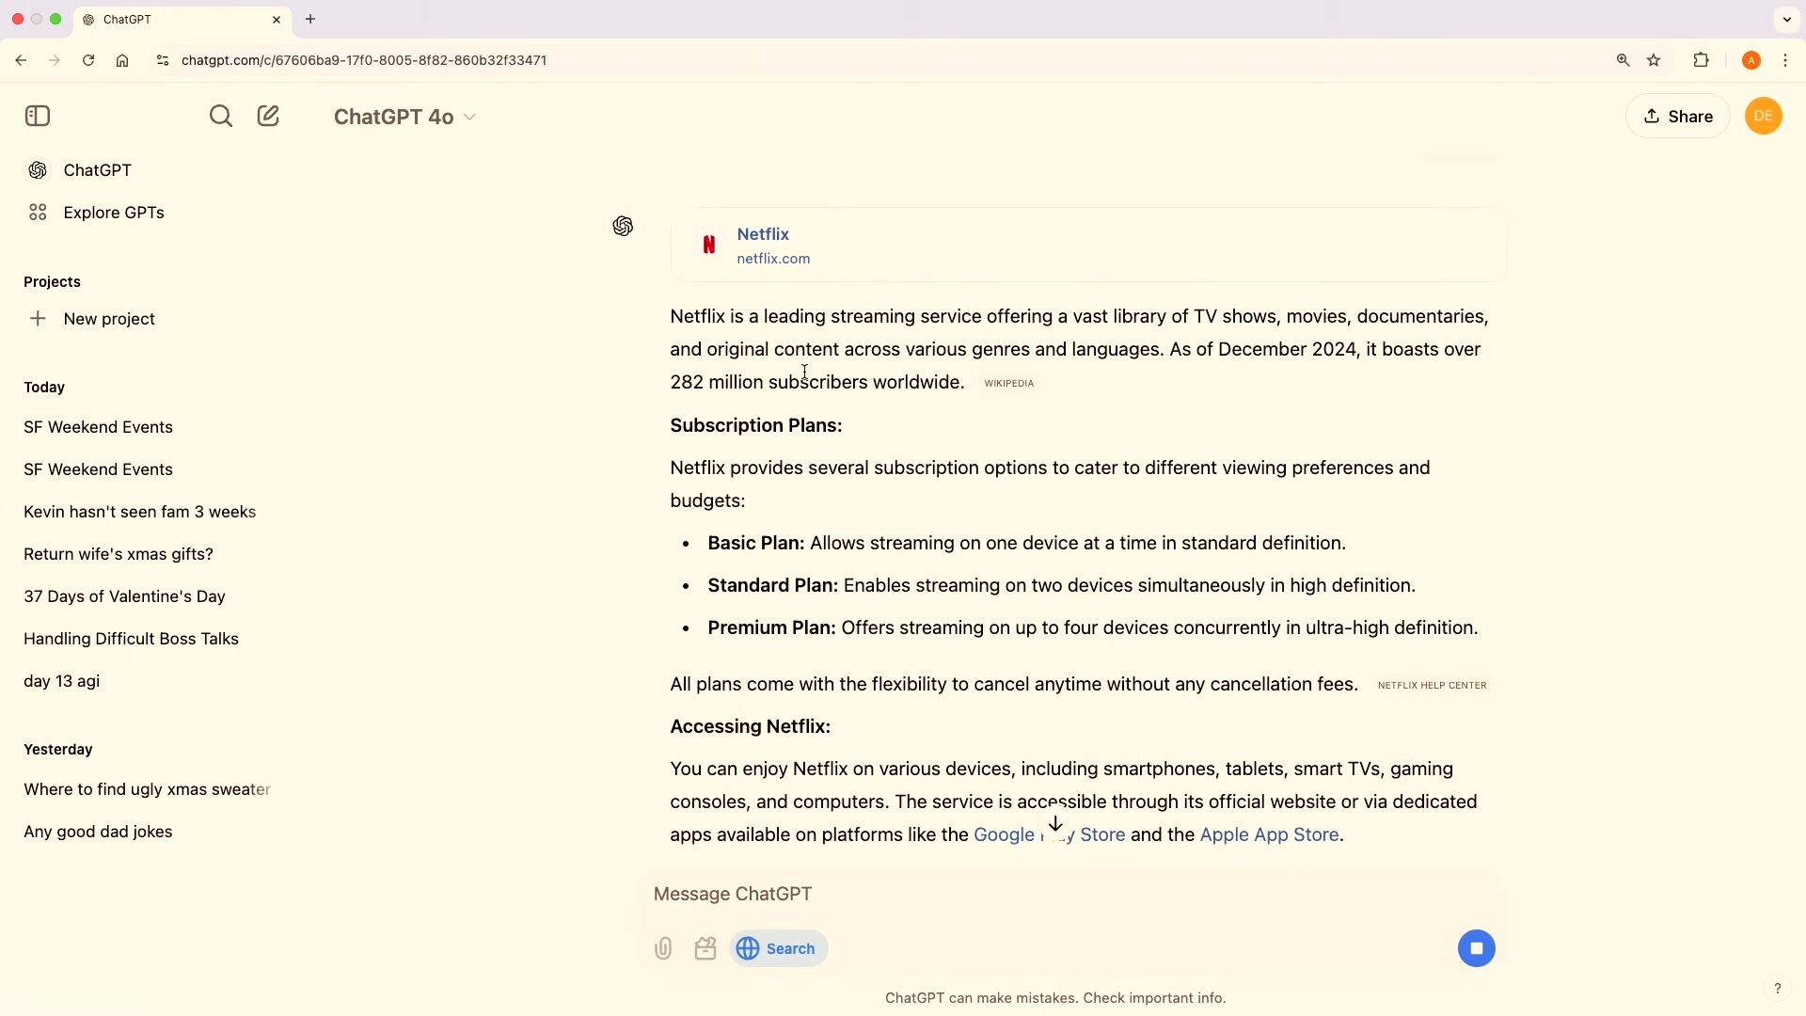Open the tools toolbox icon
This screenshot has height=1016, width=1806.
click(x=705, y=948)
